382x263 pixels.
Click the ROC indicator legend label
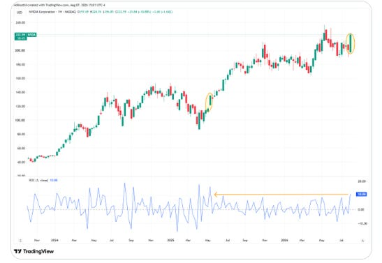tap(38, 180)
